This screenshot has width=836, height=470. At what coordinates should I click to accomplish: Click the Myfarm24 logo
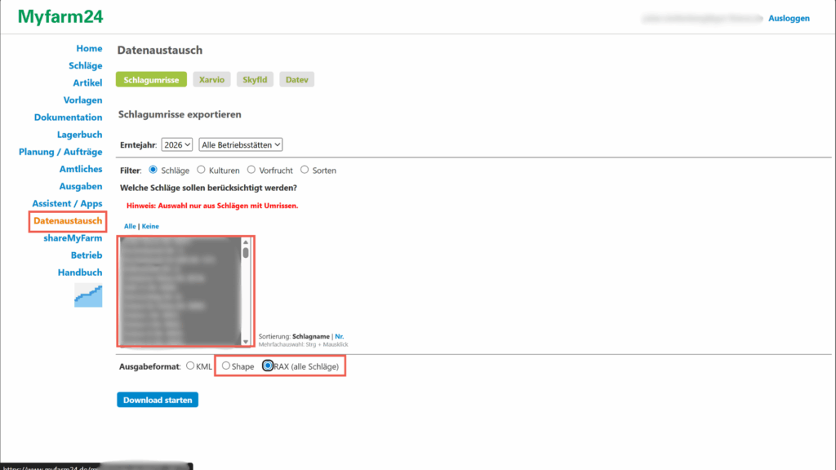click(x=60, y=16)
